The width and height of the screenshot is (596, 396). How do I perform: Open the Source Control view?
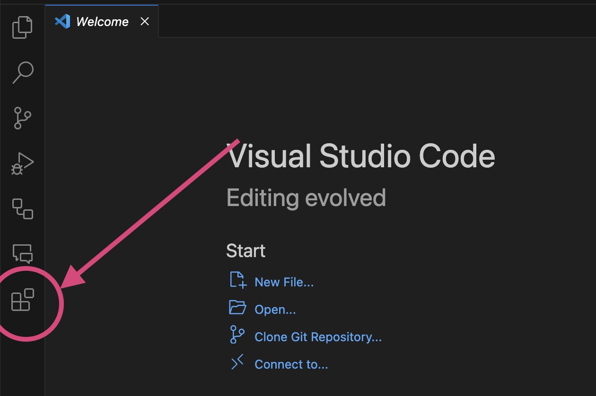[x=22, y=117]
